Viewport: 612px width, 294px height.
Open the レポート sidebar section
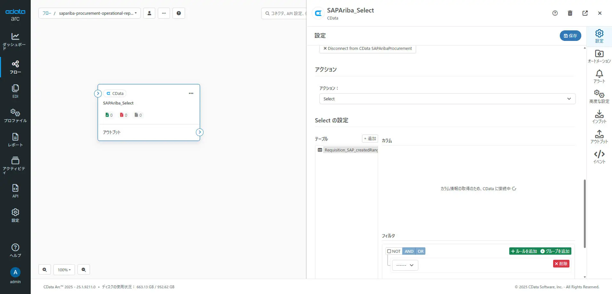pos(15,140)
